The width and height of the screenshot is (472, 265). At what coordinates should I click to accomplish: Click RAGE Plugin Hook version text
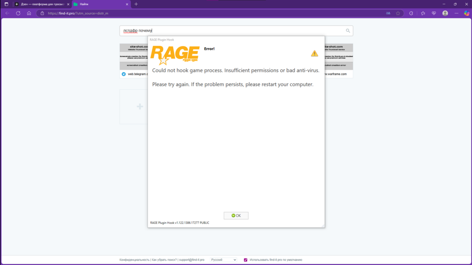pos(179,223)
